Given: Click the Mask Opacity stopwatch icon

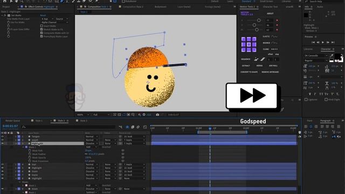Looking at the screenshot, I should coord(30,157).
